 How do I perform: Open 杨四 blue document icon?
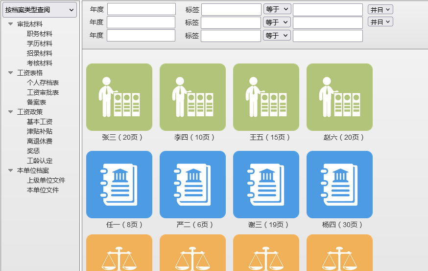click(x=339, y=185)
